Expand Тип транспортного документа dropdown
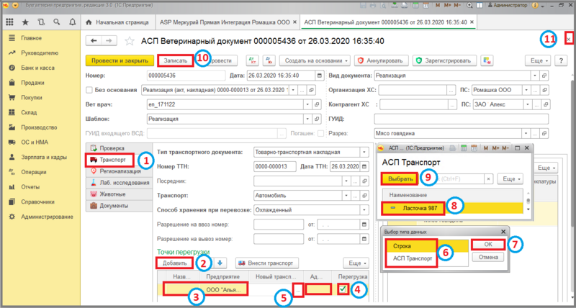 (364, 152)
